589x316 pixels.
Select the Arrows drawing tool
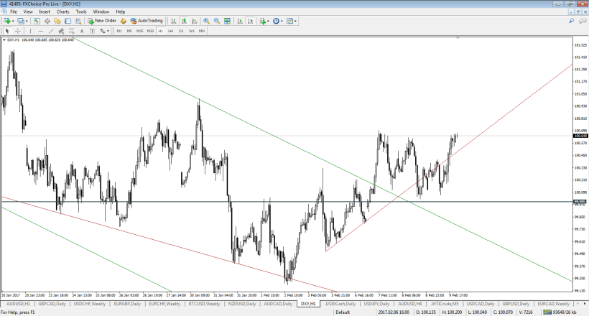102,31
